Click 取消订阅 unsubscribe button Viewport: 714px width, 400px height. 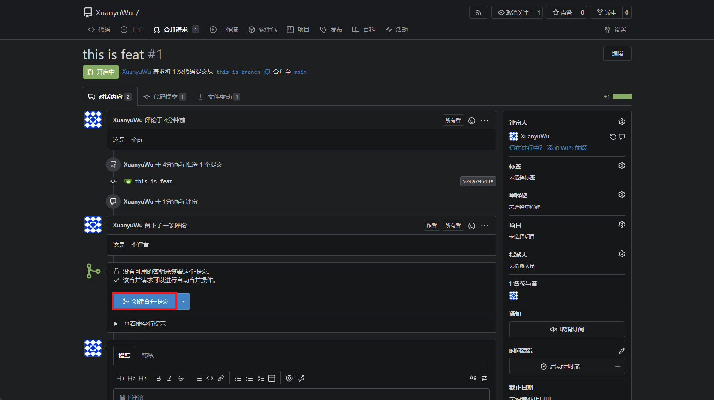tap(567, 329)
